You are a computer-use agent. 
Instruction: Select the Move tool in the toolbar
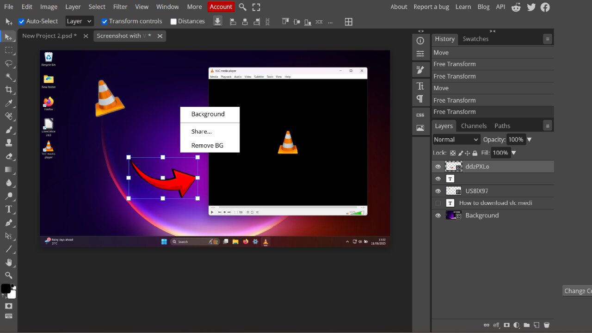8,37
